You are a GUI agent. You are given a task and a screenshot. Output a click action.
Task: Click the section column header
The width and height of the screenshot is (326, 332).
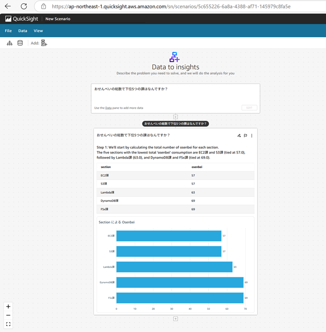pos(105,167)
